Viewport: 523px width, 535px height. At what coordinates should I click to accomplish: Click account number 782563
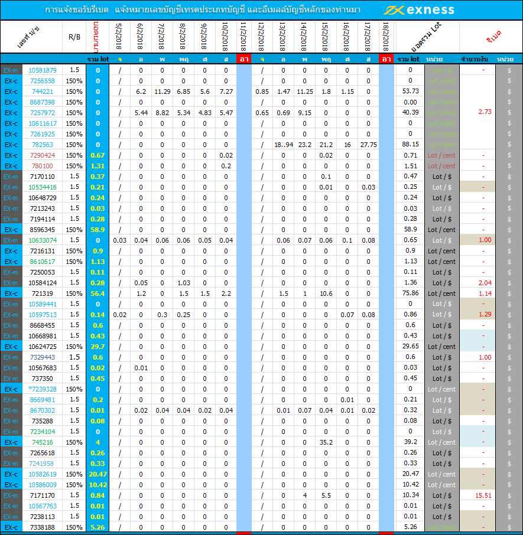[43, 145]
